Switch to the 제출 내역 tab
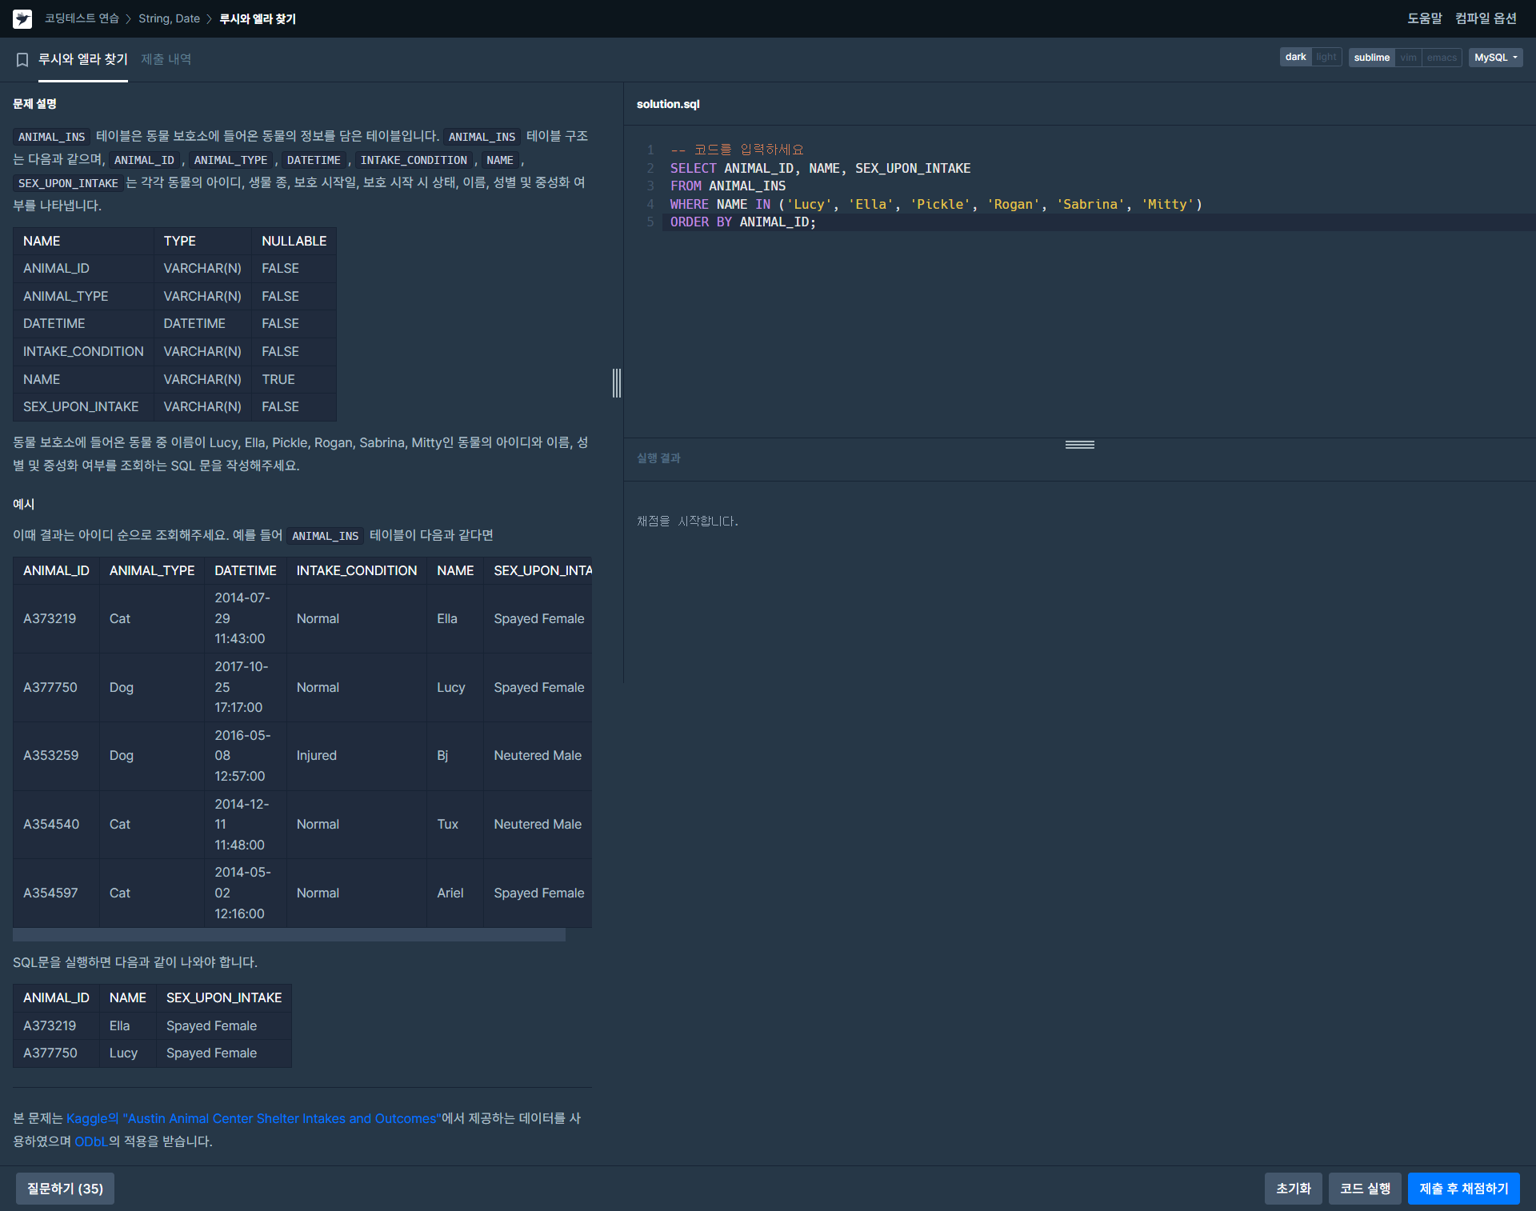The image size is (1536, 1211). pyautogui.click(x=166, y=59)
